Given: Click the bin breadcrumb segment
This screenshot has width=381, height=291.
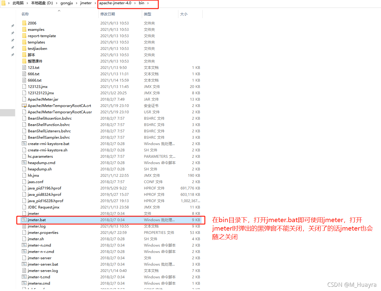Looking at the screenshot, I should 142,3.
